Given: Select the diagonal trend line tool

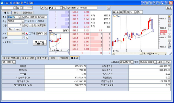Looking at the screenshot, I should point(169,35).
